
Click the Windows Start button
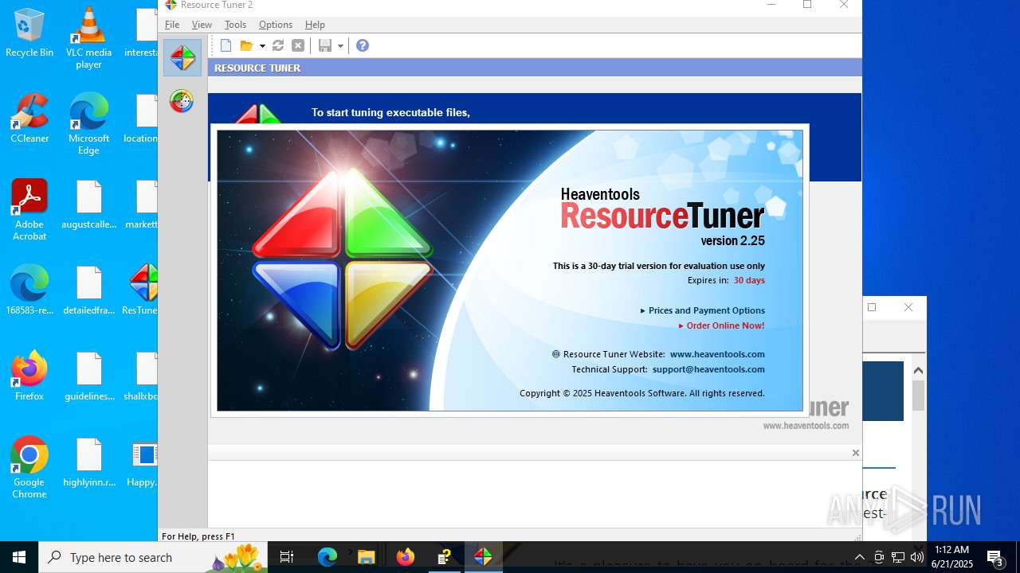(19, 557)
